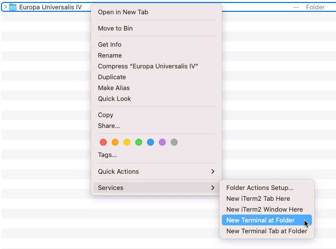Apply the orange color tag
336x249 pixels.
[115, 142]
